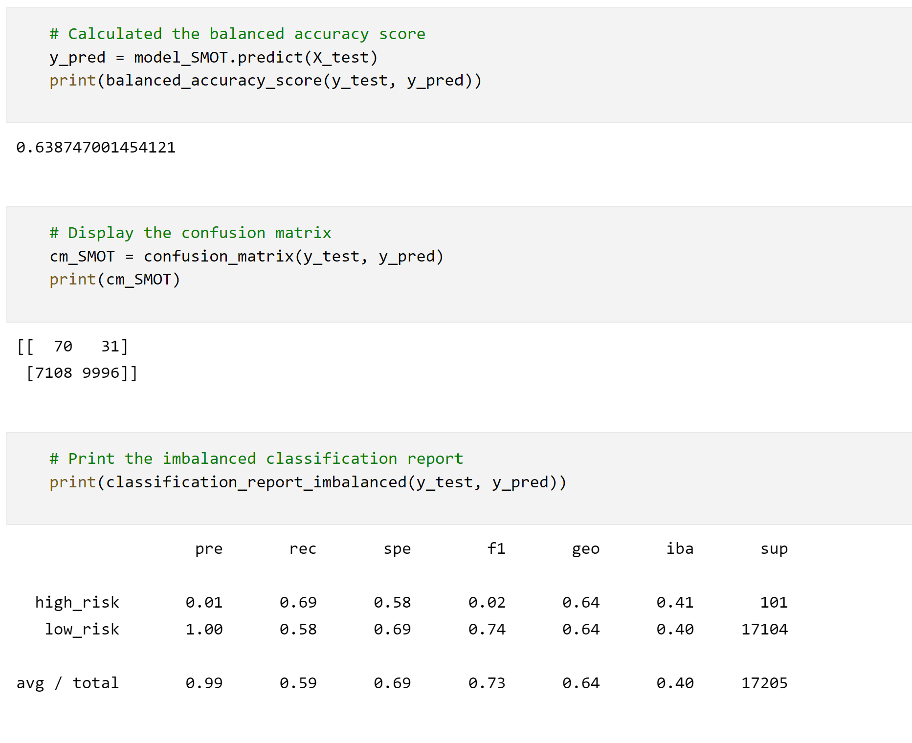This screenshot has width=912, height=743.
Task: Click the 'high_risk' row label
Action: click(77, 603)
